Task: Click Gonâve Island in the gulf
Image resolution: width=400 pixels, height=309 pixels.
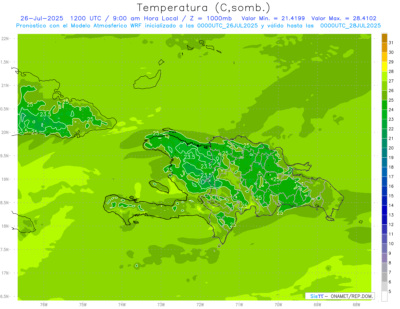Action: pyautogui.click(x=159, y=186)
